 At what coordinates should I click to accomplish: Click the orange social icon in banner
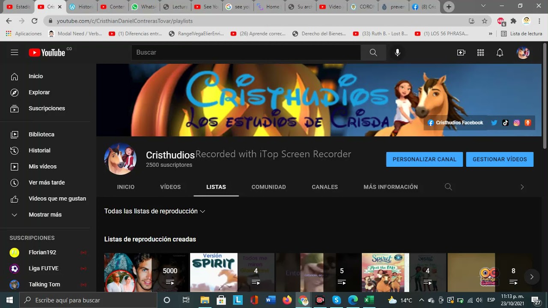[528, 123]
